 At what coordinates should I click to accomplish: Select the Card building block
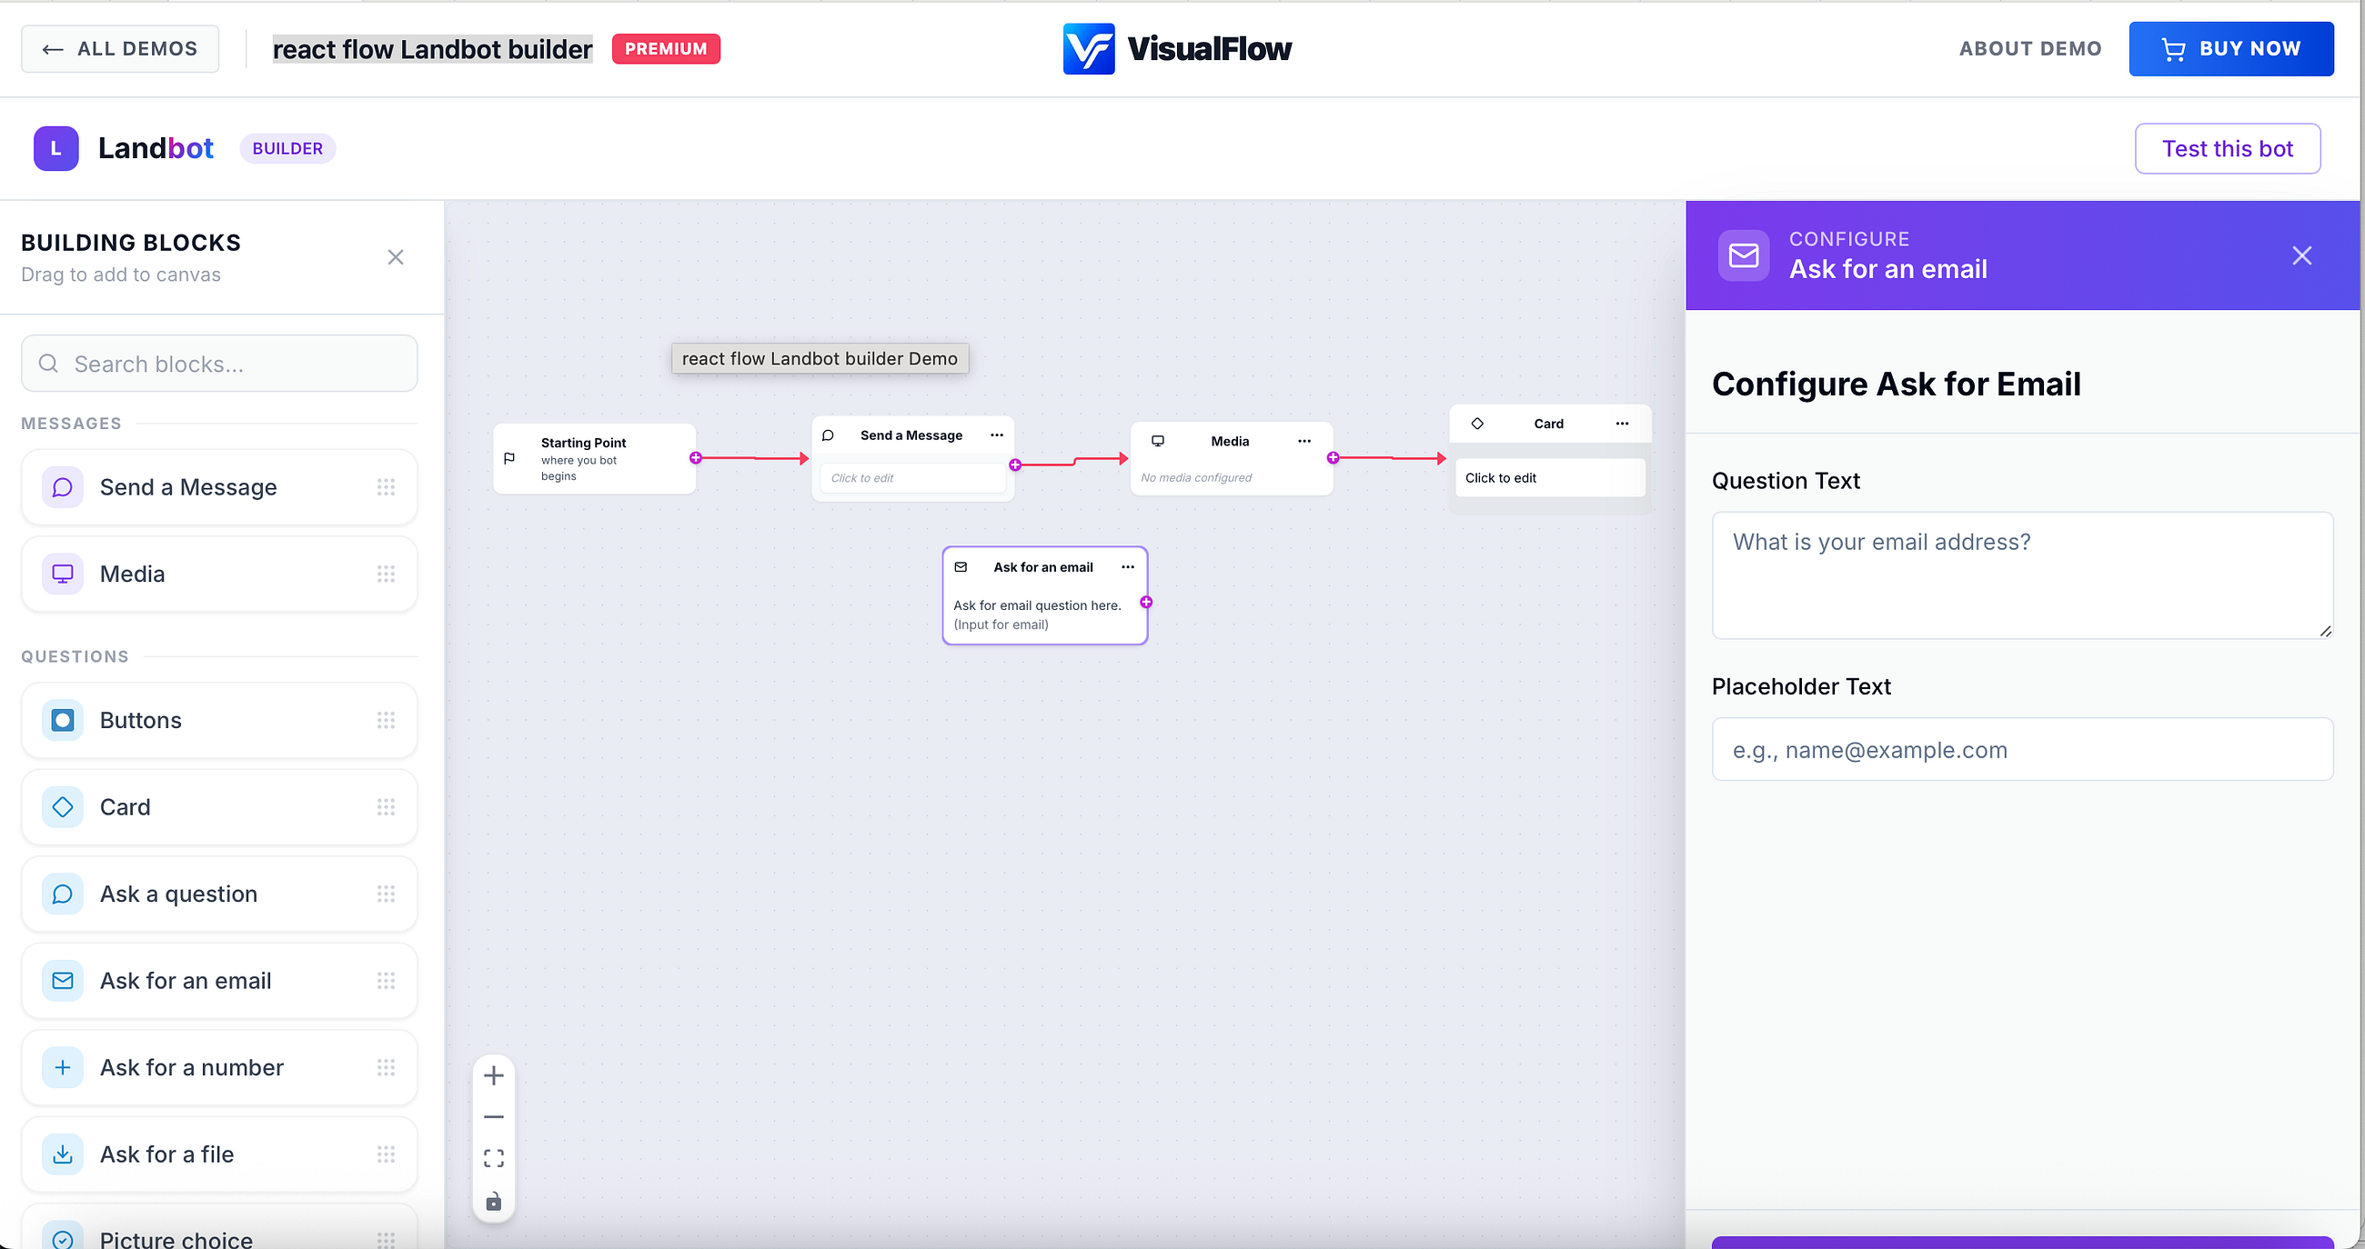[219, 806]
